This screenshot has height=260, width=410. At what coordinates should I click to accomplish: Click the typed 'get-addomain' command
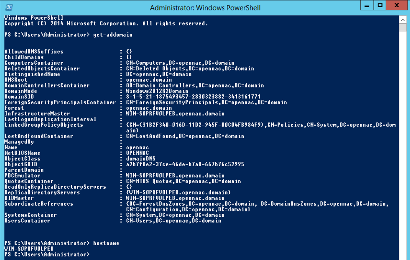[x=113, y=35]
